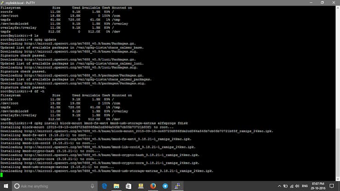Select the PuTTY taskbar icon
340x191 pixels.
(x=177, y=186)
